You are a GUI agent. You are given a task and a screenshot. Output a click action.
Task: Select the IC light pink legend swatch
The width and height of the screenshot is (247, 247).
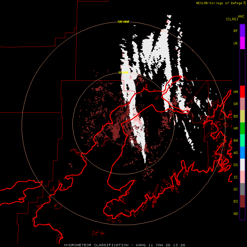coord(242,177)
